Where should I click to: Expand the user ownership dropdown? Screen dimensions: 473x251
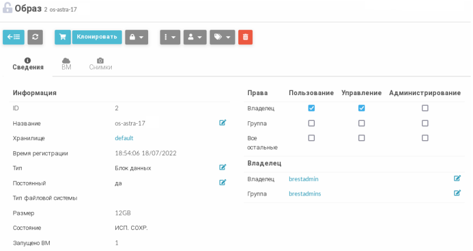pos(195,37)
